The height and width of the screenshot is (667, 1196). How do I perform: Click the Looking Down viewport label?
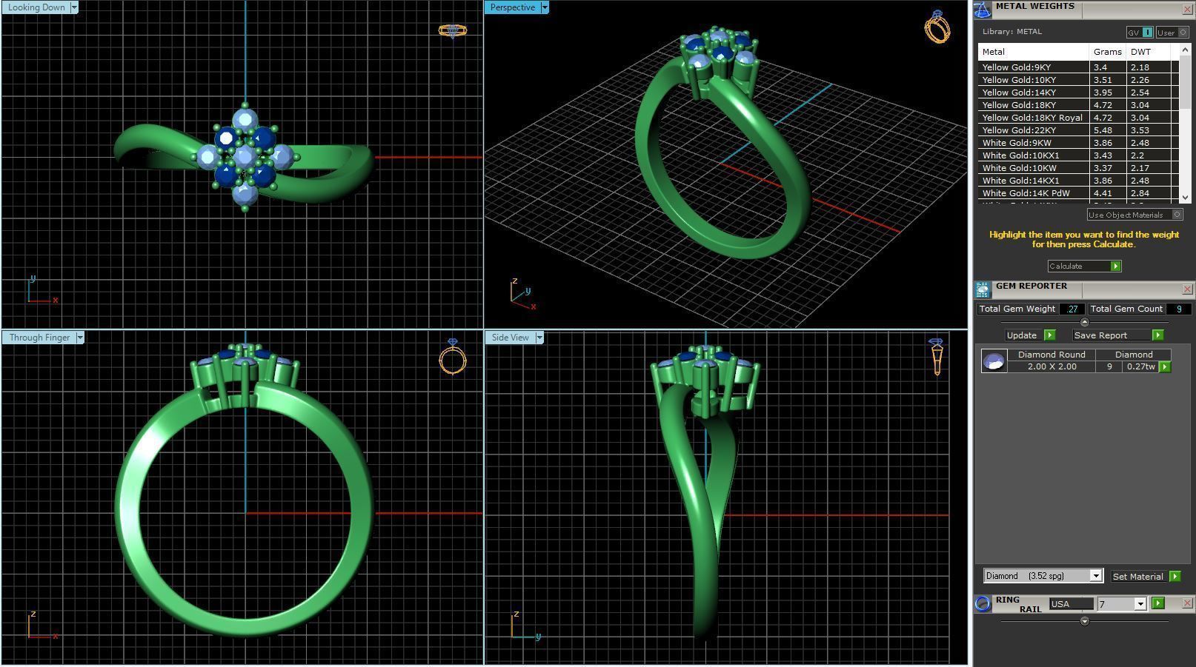coord(36,7)
